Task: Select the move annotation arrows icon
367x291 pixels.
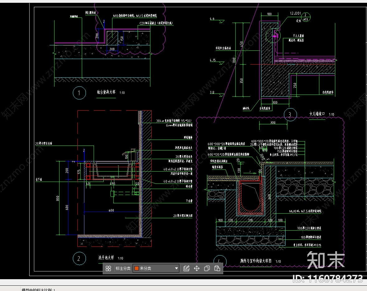Action: point(197,268)
